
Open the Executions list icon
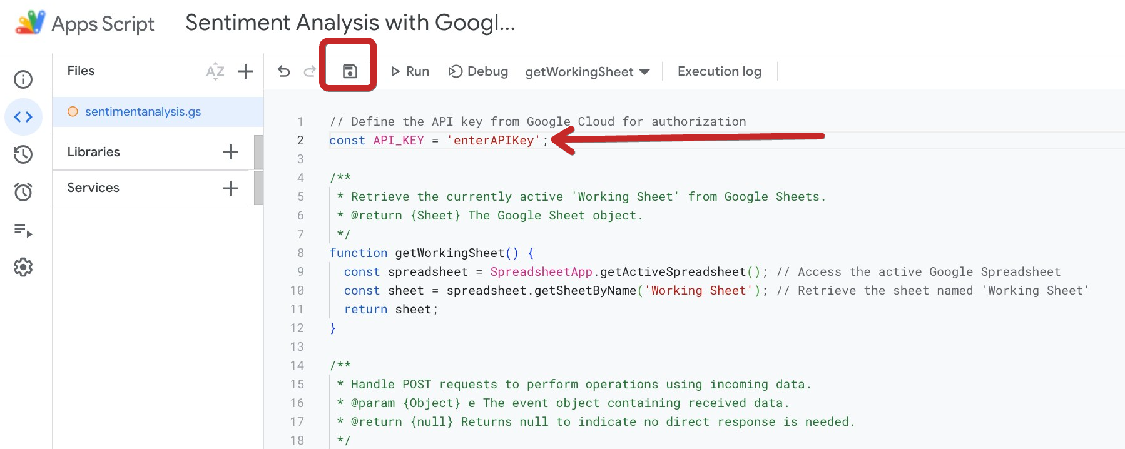click(23, 230)
